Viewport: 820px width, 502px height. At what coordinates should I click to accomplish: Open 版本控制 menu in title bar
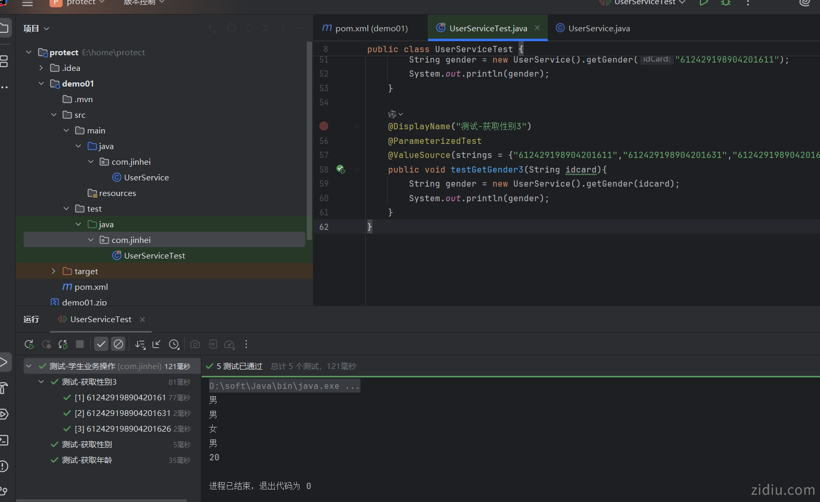[x=144, y=3]
